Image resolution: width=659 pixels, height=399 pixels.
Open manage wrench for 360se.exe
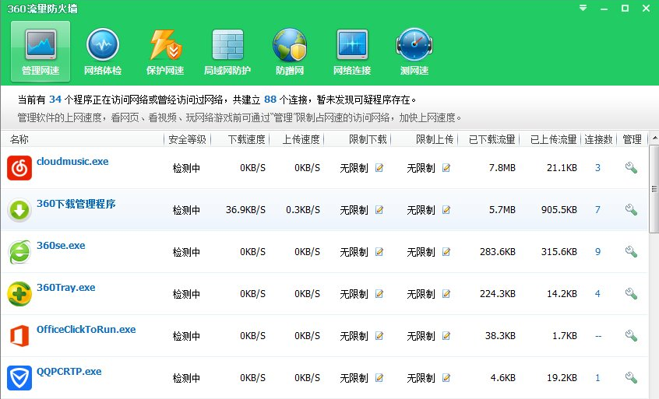click(631, 252)
